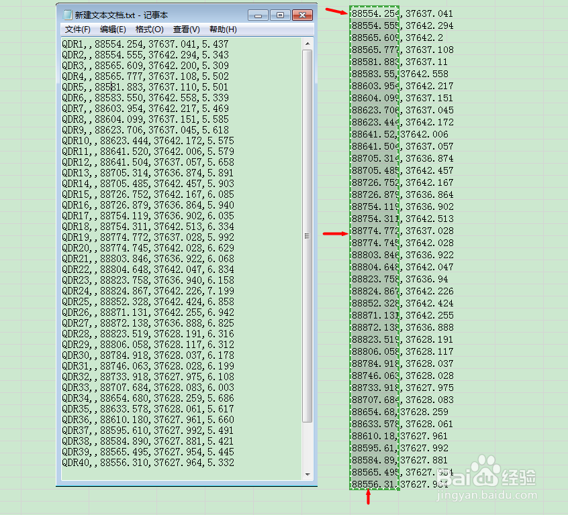Click the QDR40 line in Notepad

click(x=148, y=463)
